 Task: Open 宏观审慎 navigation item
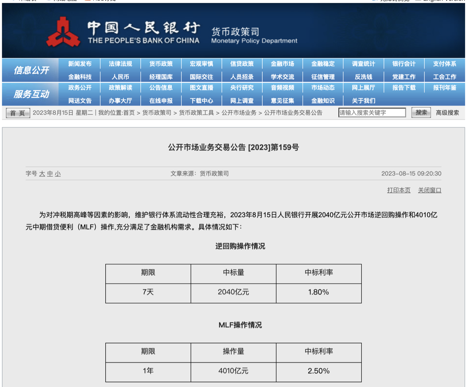pyautogui.click(x=201, y=64)
